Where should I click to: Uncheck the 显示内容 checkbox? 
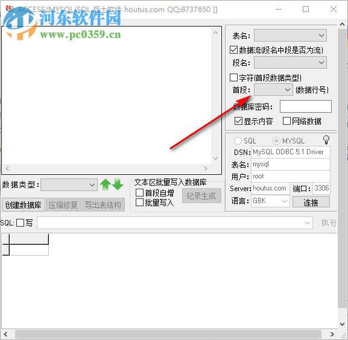tap(238, 121)
